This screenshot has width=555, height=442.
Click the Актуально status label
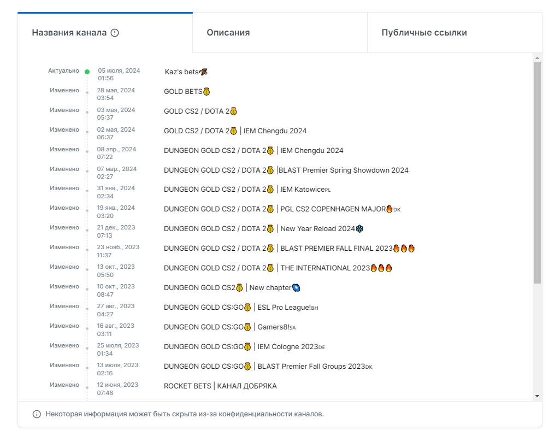[64, 71]
